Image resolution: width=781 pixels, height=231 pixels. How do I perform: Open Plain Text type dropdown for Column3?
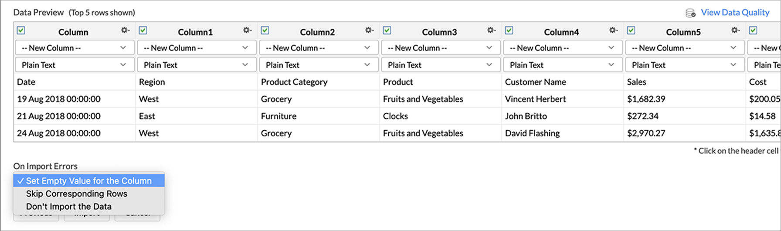pos(441,65)
